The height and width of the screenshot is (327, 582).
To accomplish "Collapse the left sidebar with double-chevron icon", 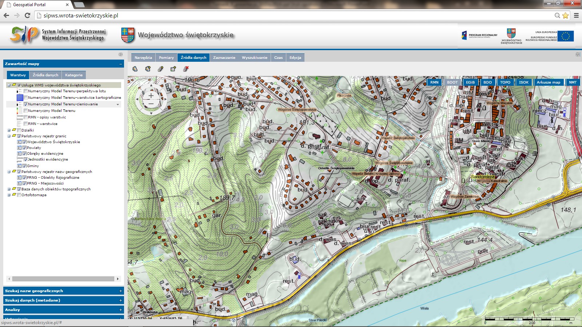I will pos(120,54).
